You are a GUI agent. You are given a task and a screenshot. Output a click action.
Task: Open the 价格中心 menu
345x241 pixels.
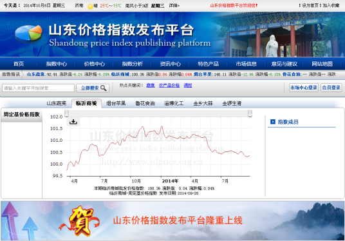coord(95,64)
